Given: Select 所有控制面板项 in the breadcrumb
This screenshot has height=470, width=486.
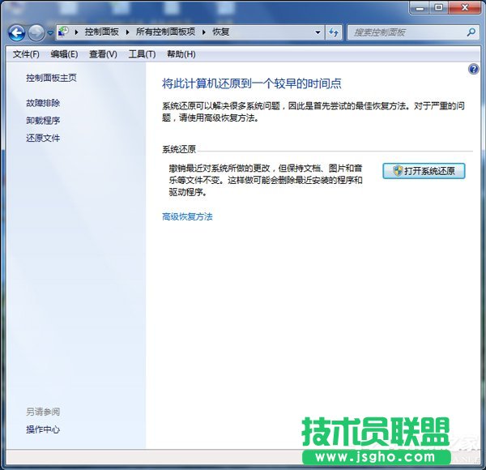Looking at the screenshot, I should pyautogui.click(x=165, y=32).
